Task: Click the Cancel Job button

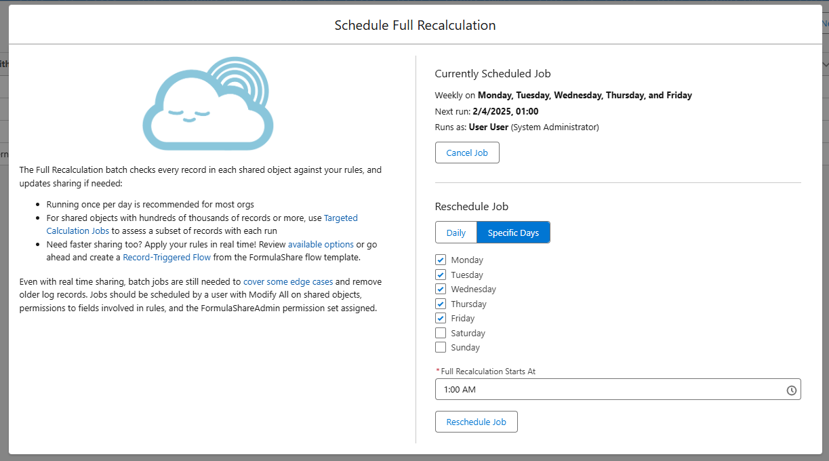Action: tap(467, 152)
